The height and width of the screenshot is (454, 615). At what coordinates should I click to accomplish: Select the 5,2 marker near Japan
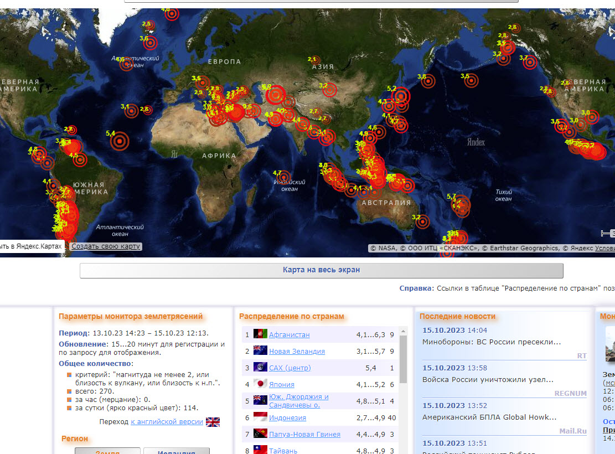pyautogui.click(x=400, y=96)
